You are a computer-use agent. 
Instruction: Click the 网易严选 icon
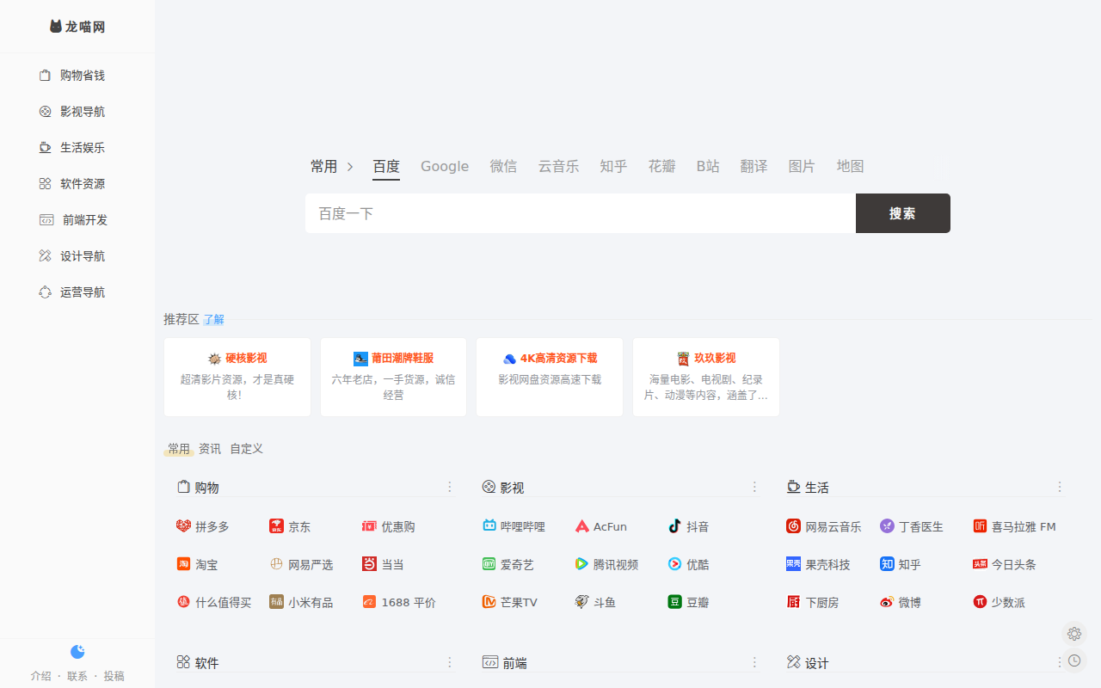coord(276,564)
